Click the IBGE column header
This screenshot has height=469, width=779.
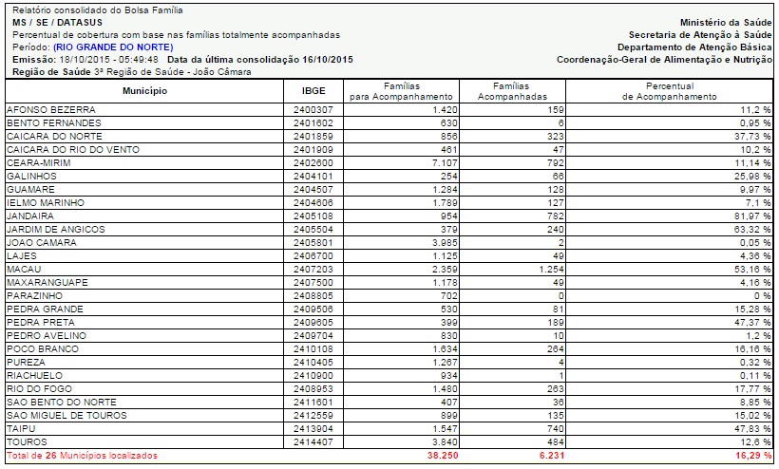[x=313, y=91]
